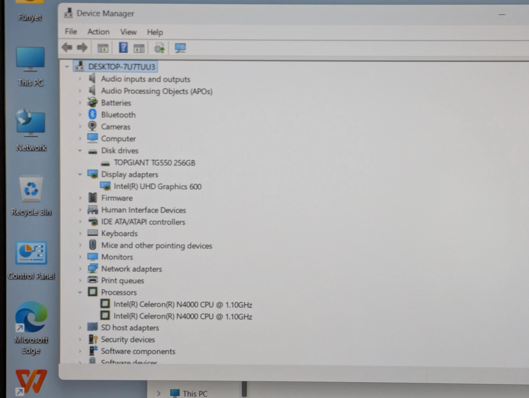Image resolution: width=529 pixels, height=398 pixels.
Task: Select Intel(R) UHD Graphics 600 adapter
Action: coord(158,186)
